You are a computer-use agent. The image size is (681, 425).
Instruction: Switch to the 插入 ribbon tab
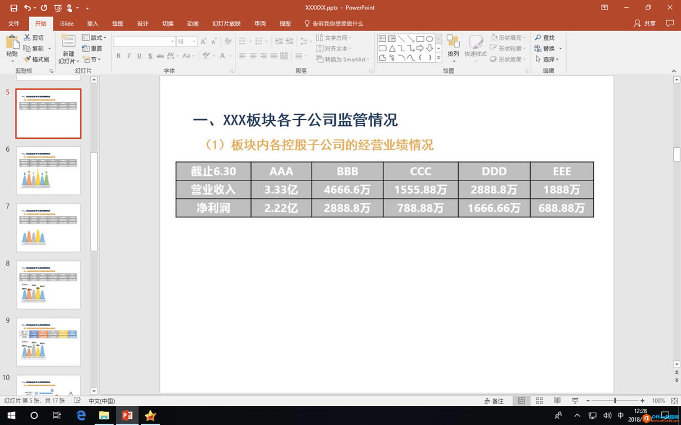[x=92, y=24]
